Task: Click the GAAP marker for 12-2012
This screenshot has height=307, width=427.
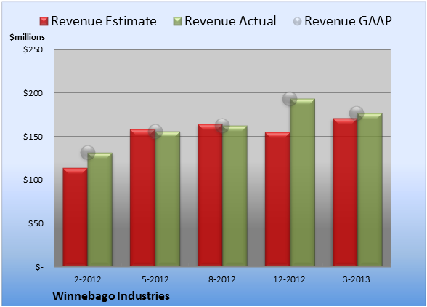Action: pyautogui.click(x=290, y=99)
